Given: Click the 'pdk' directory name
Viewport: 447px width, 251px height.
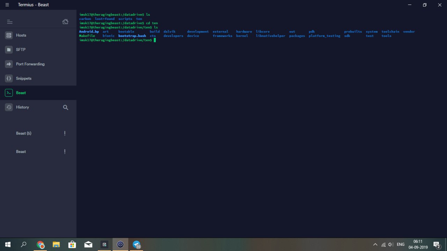Looking at the screenshot, I should click(312, 31).
